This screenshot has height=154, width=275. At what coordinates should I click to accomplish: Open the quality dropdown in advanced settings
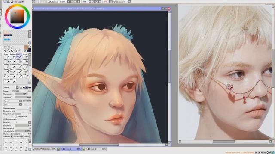[x=23, y=122]
